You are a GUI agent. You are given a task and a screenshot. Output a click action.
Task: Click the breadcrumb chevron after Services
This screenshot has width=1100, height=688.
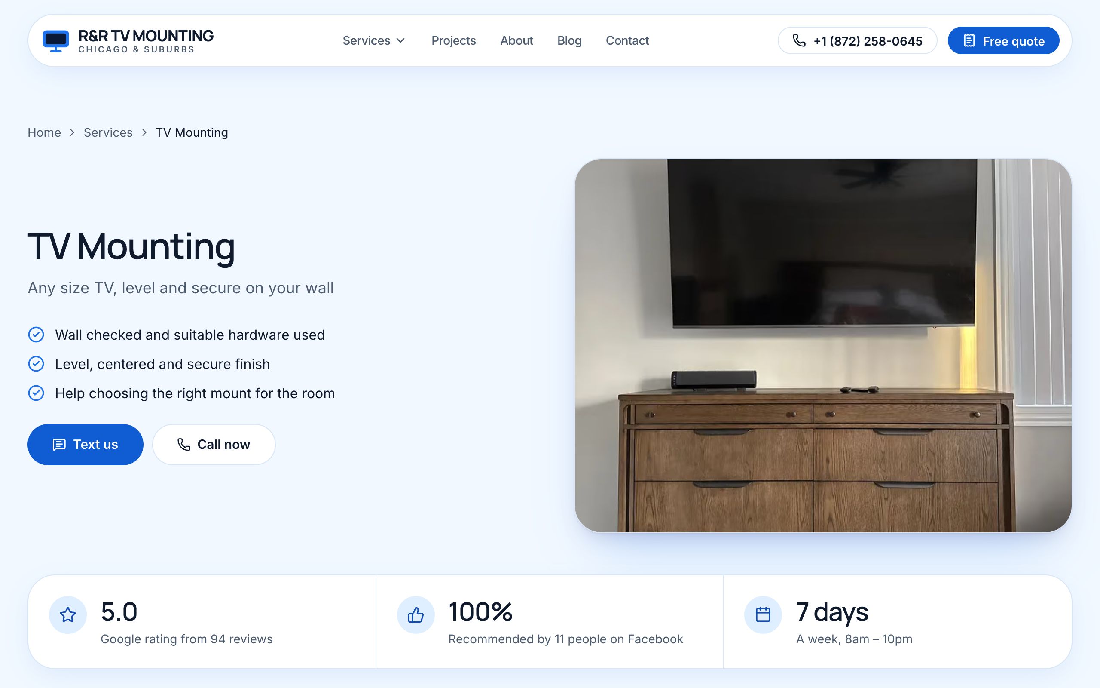click(x=144, y=132)
